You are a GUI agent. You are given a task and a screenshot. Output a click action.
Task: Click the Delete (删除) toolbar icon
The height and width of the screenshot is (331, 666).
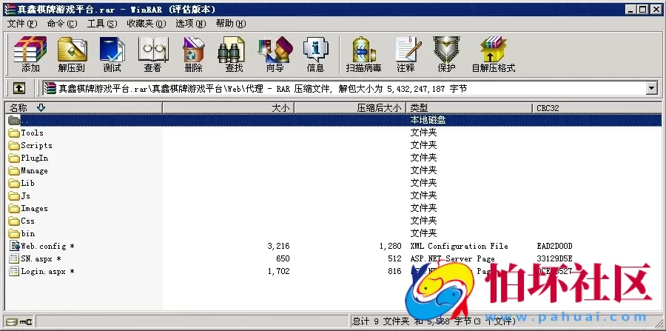tap(194, 54)
